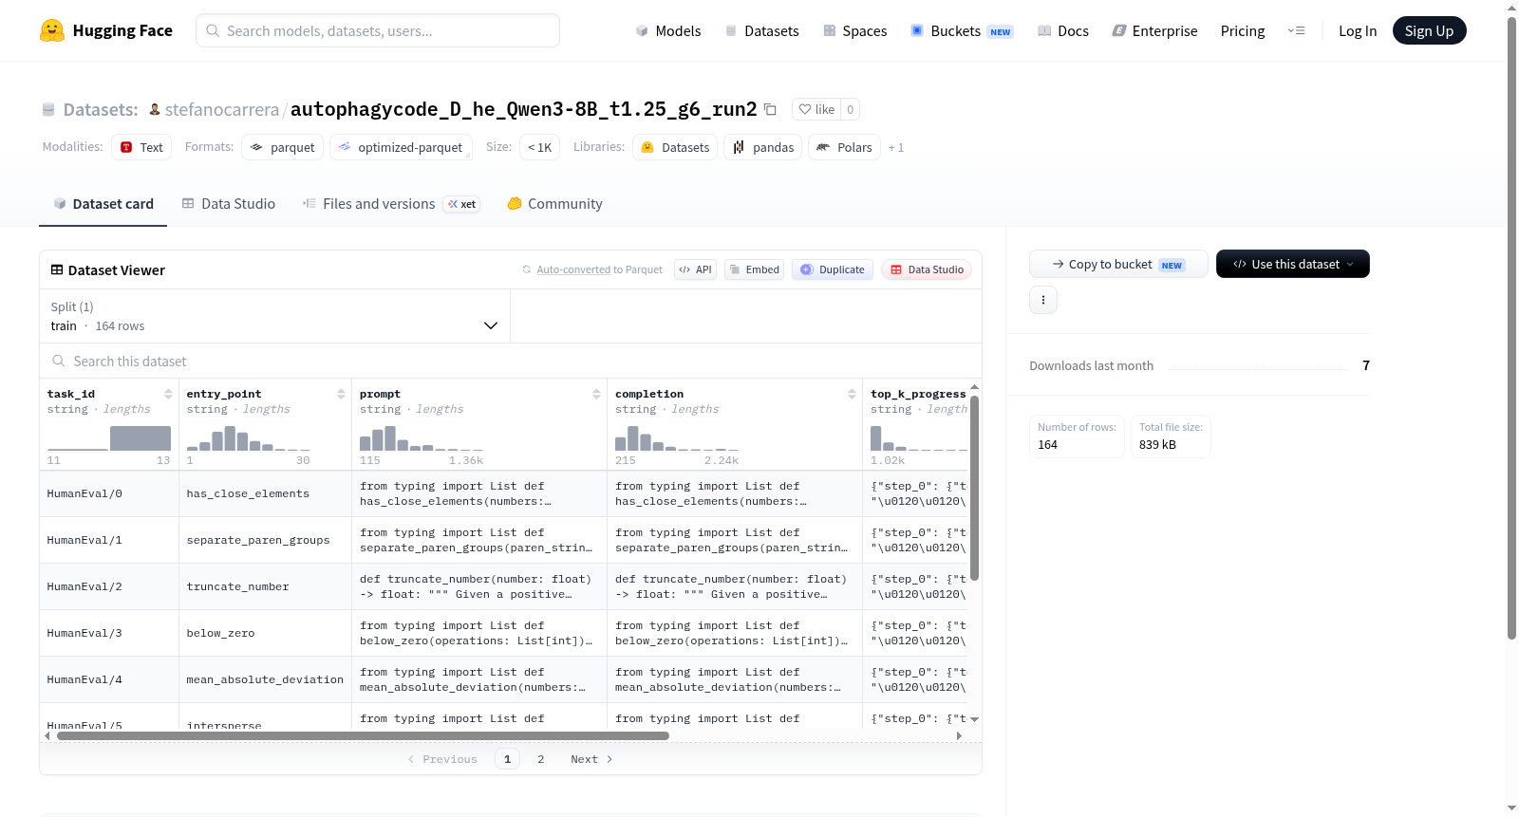Click the HumanEval/0 cell
This screenshot has width=1519, height=817.
pyautogui.click(x=109, y=493)
